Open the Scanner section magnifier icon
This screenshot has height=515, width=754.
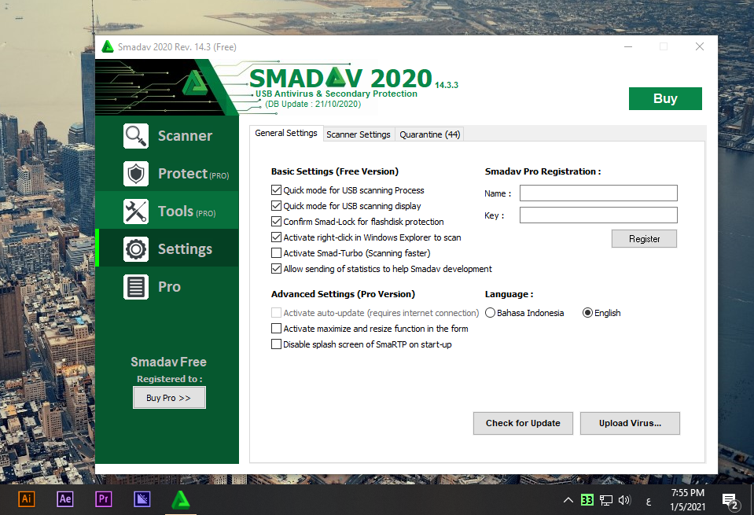pos(135,136)
